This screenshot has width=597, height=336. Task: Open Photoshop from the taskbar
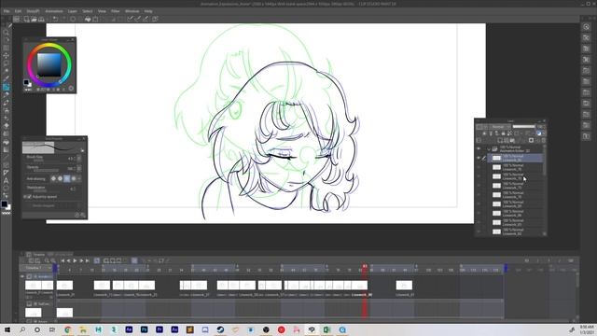[144, 329]
